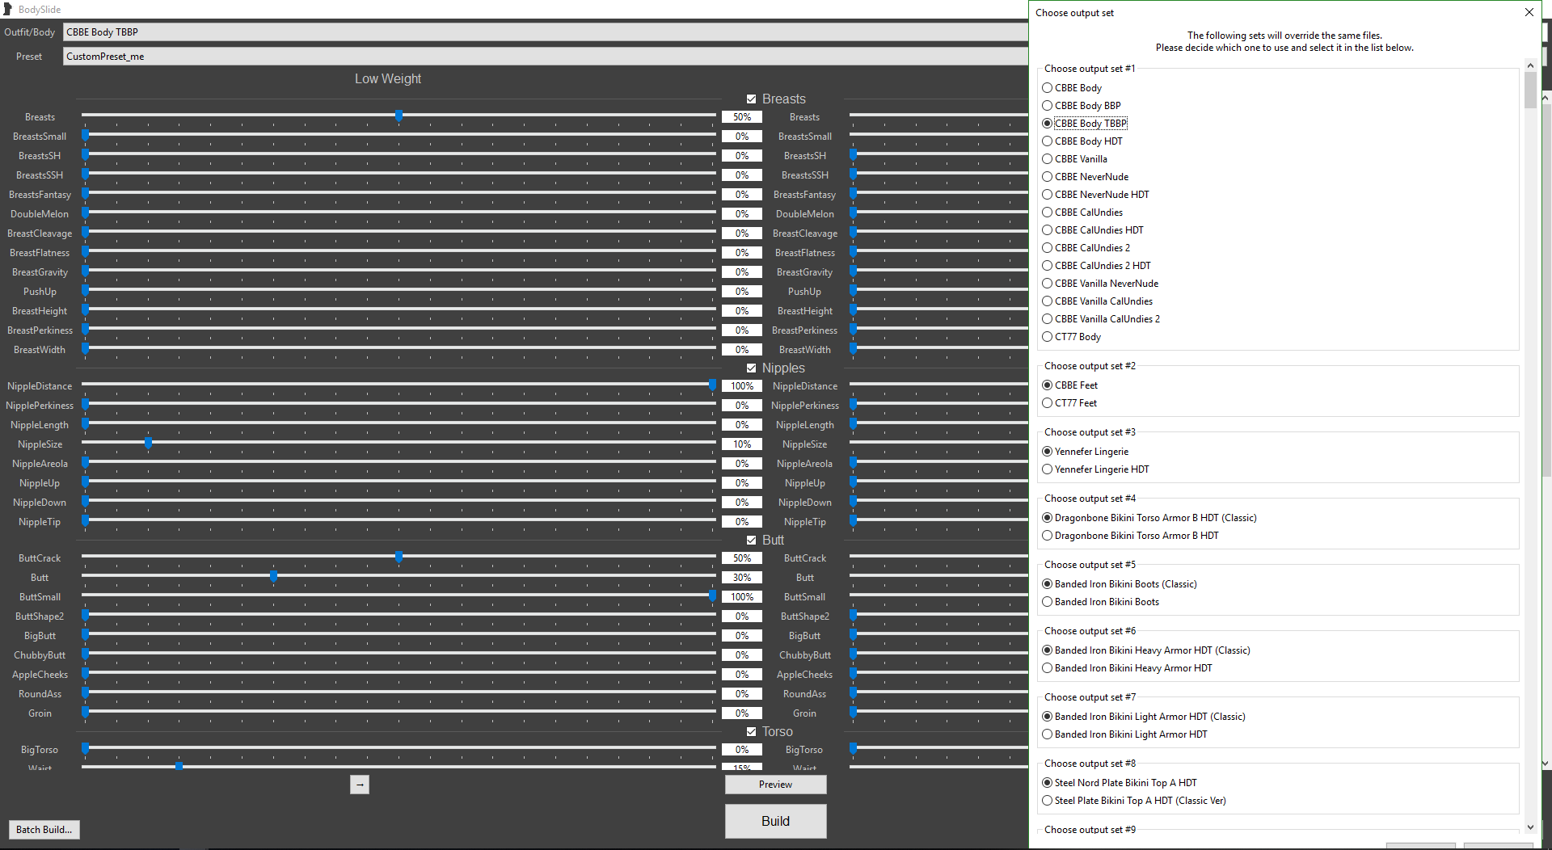Toggle the Butt category checkbox
Screen dimensions: 1552x850
click(751, 541)
